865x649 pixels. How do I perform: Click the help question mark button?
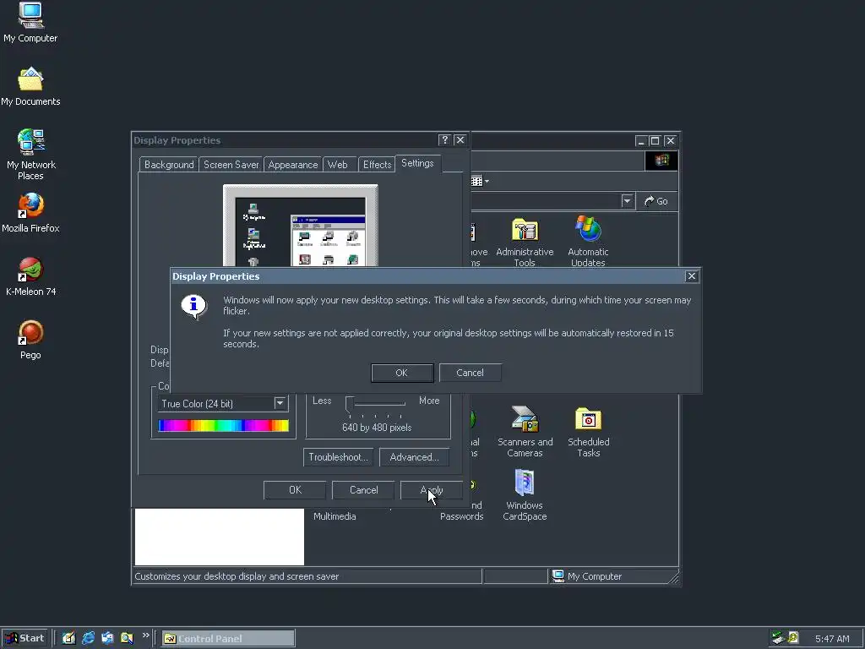click(x=444, y=140)
